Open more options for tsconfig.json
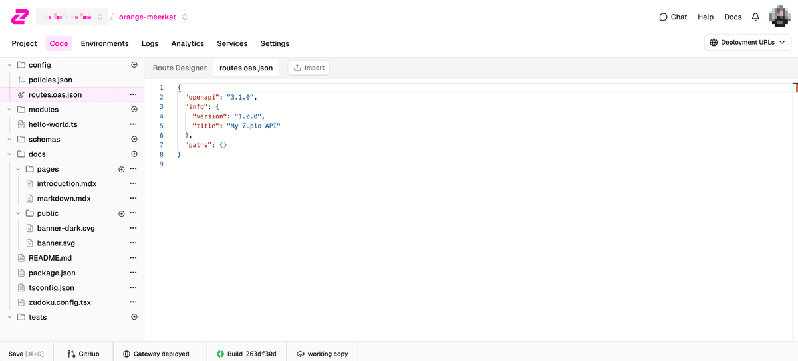 (134, 288)
